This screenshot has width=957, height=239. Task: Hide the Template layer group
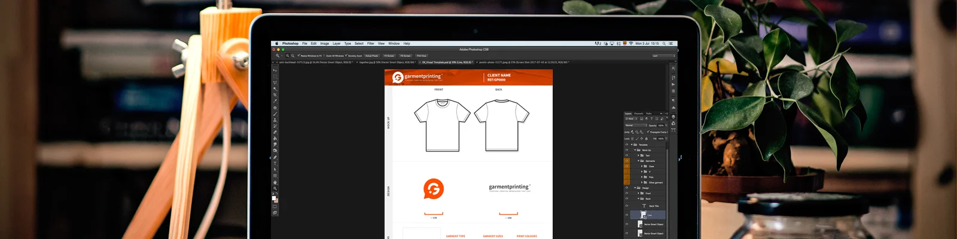click(626, 145)
